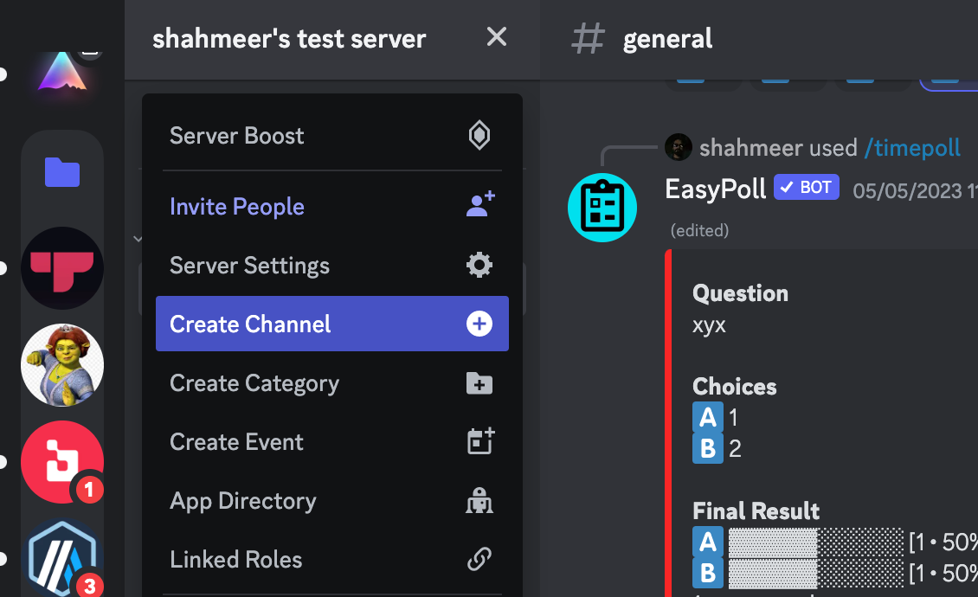Image resolution: width=978 pixels, height=597 pixels.
Task: Click the red 1 notification badge
Action: (89, 490)
